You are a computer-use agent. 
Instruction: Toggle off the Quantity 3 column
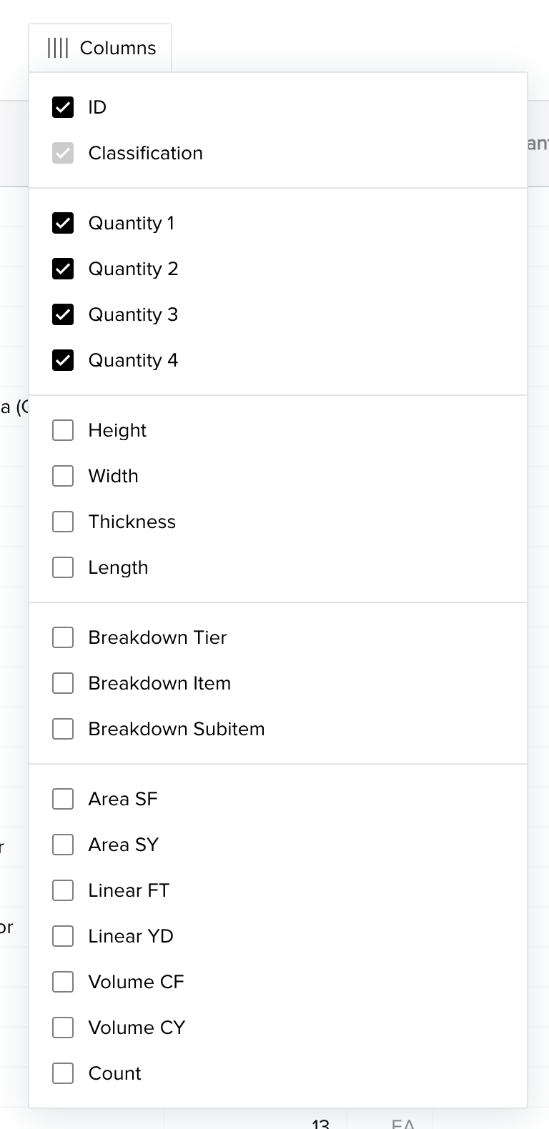click(x=63, y=314)
